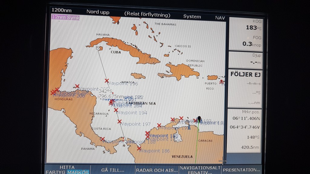
Task: Click the Waypoint 186 marker near Colombia
Action: click(139, 148)
